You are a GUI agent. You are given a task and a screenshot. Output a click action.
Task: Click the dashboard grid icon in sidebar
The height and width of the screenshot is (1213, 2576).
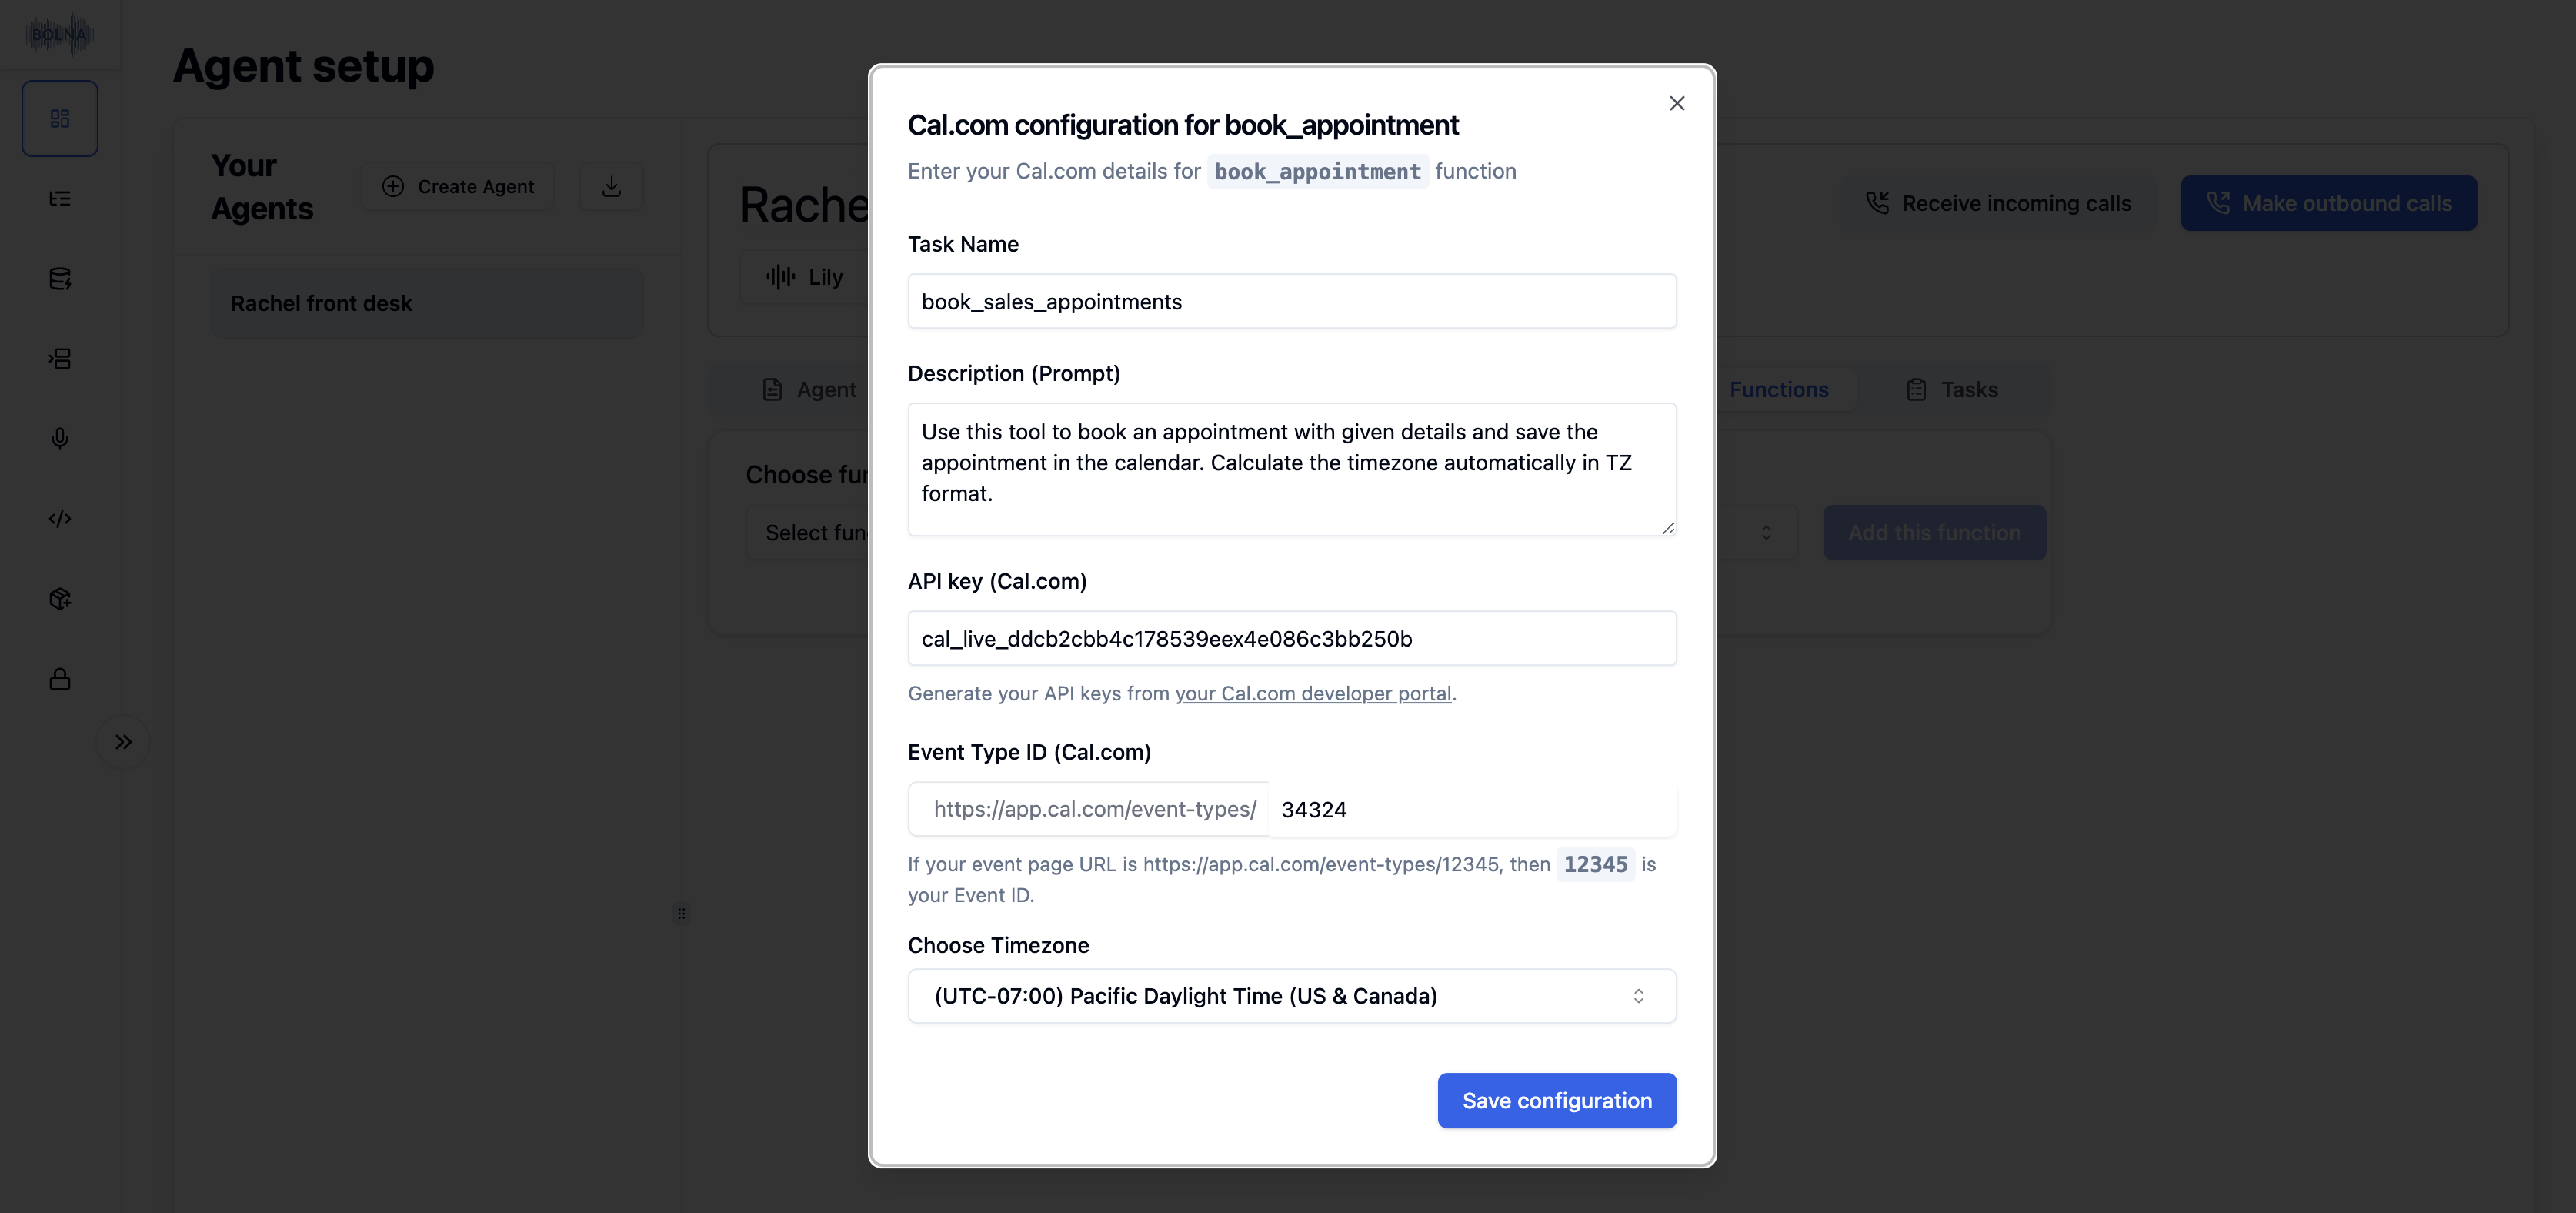click(x=60, y=119)
